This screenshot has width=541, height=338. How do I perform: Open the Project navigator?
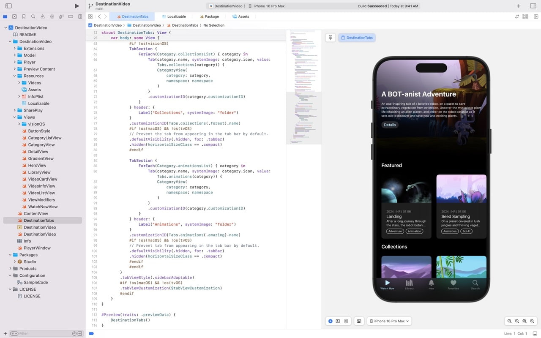pyautogui.click(x=5, y=16)
